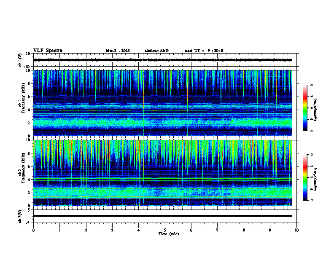The image size is (334, 258).
Task: Click the "4" kHz tick on ch.2 frequency axis
Action: [30, 180]
